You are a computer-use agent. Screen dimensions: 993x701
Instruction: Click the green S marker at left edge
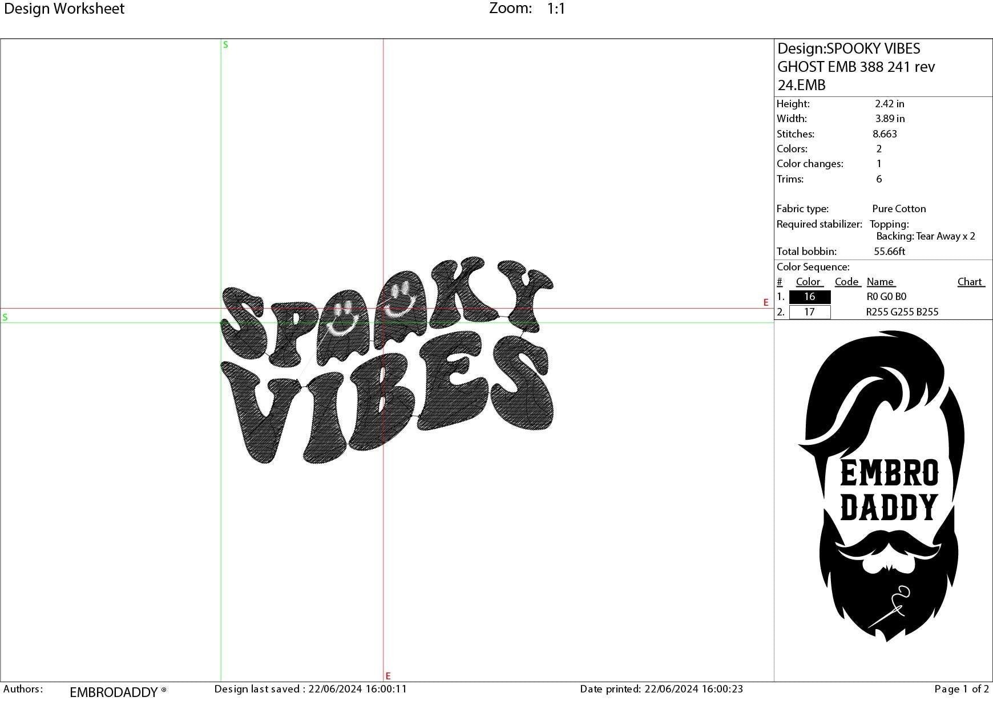5,317
